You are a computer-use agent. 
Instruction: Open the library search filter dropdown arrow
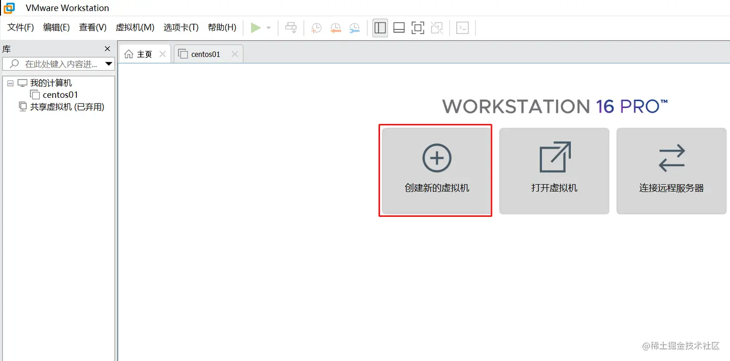[x=109, y=64]
